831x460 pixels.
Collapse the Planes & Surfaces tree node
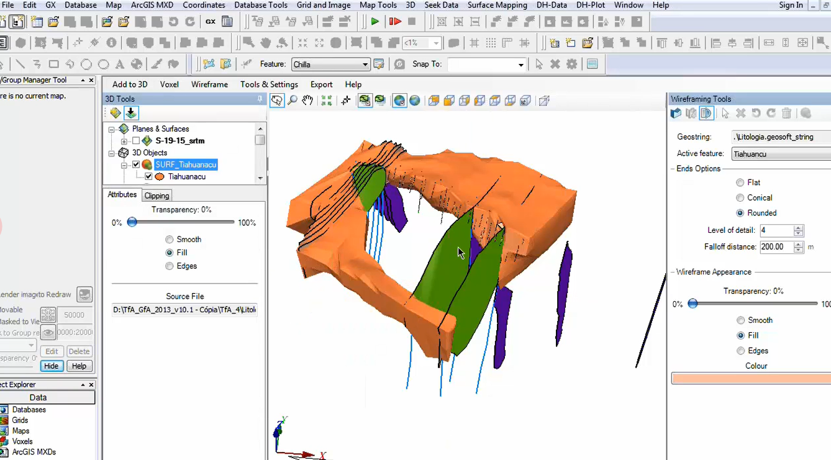[x=112, y=129]
